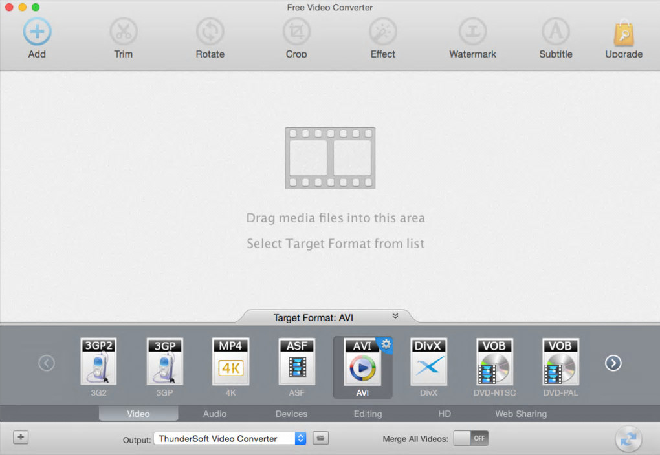660x455 pixels.
Task: Show next formats with right arrow
Action: point(613,363)
